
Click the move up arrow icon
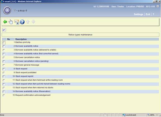[28, 22]
